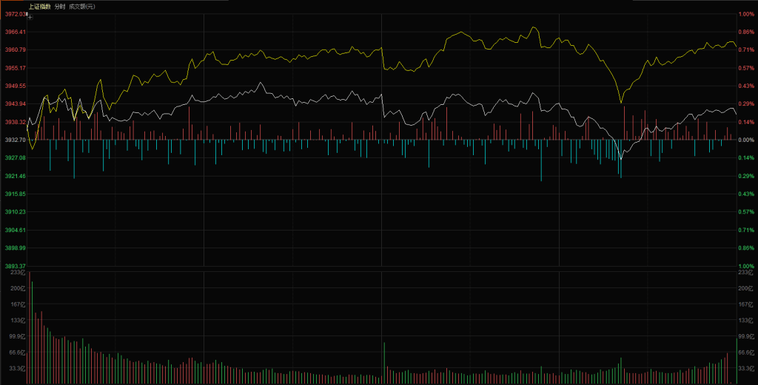Click the 0.00% percentage label on the right axis
This screenshot has height=385, width=758.
pos(746,140)
